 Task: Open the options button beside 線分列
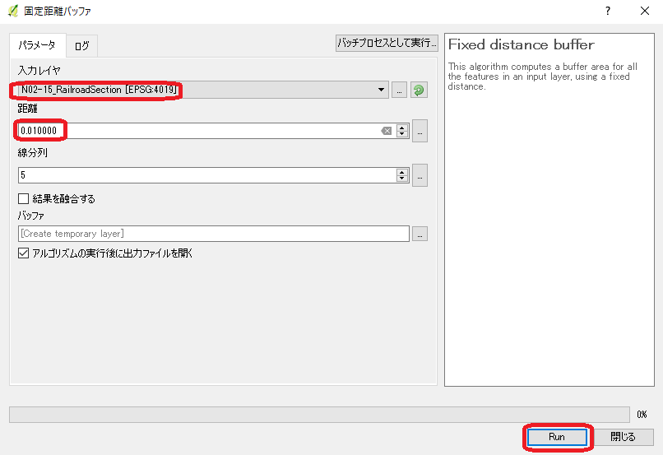tap(420, 175)
